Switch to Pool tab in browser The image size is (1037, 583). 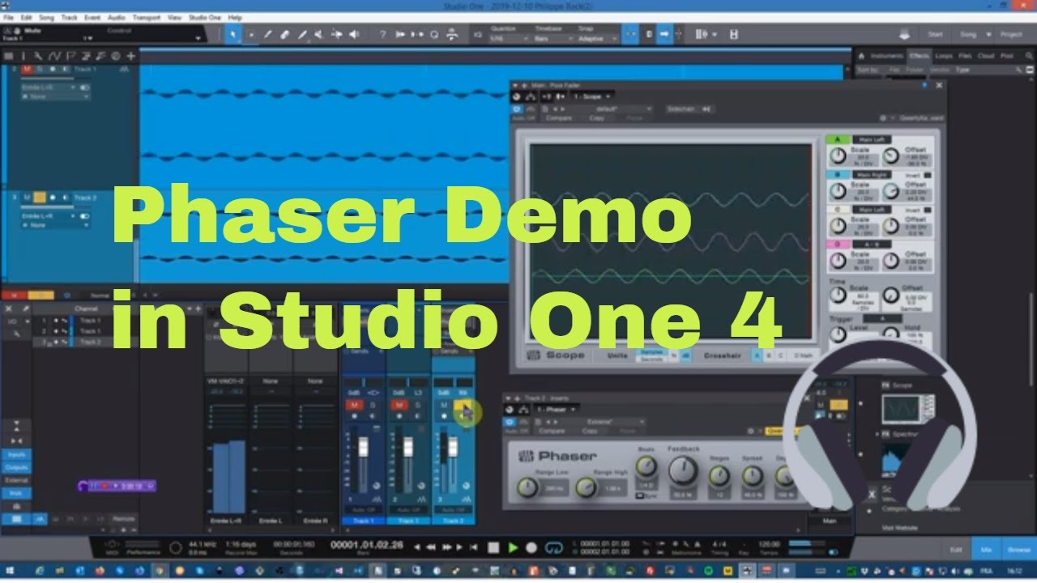tap(1007, 56)
